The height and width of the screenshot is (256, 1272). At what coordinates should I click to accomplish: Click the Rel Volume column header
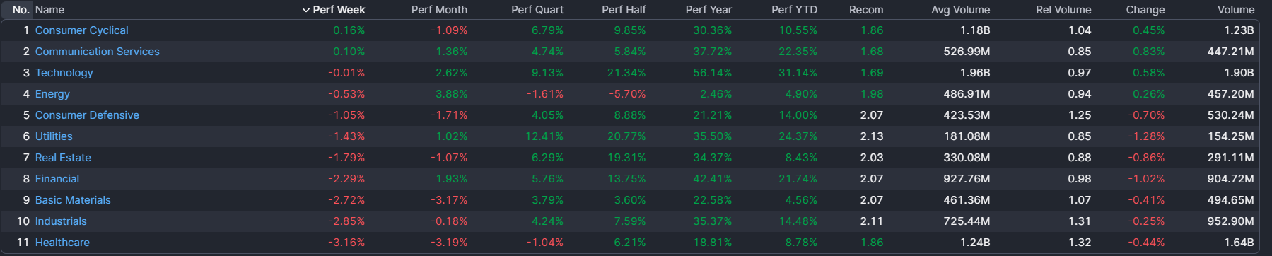tap(1063, 10)
